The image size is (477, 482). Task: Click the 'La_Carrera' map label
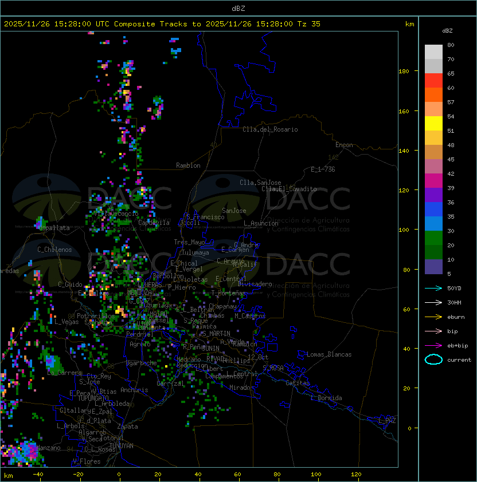[x=65, y=373]
